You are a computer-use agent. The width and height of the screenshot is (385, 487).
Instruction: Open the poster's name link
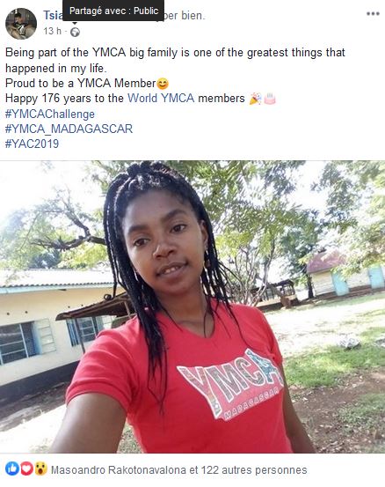pos(53,15)
